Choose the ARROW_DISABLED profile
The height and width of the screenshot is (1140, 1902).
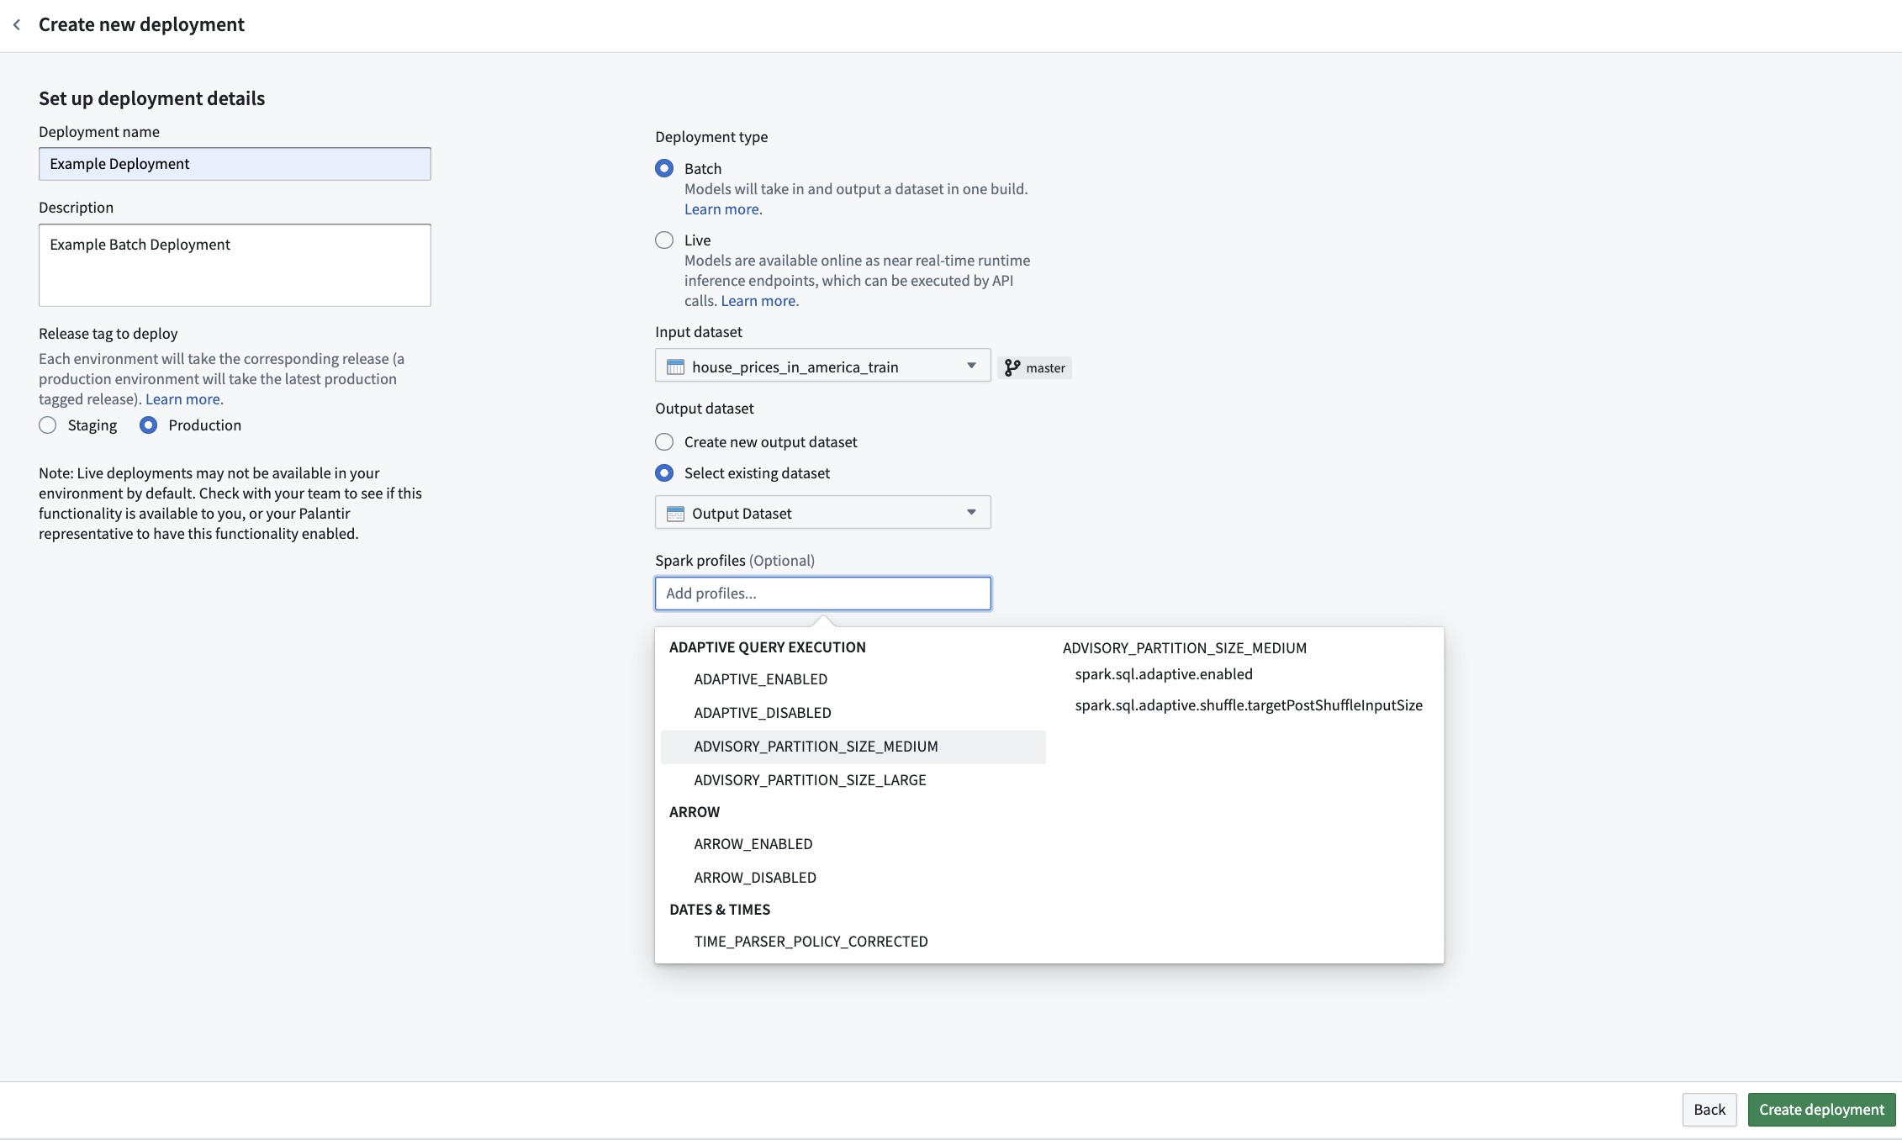tap(853, 878)
